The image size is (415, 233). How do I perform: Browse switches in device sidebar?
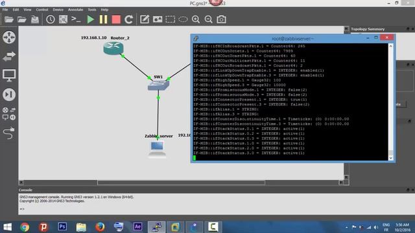coord(9,56)
